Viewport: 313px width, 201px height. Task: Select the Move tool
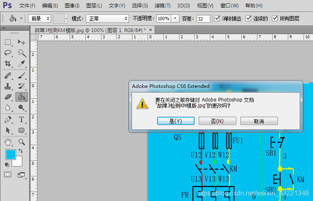pyautogui.click(x=21, y=42)
